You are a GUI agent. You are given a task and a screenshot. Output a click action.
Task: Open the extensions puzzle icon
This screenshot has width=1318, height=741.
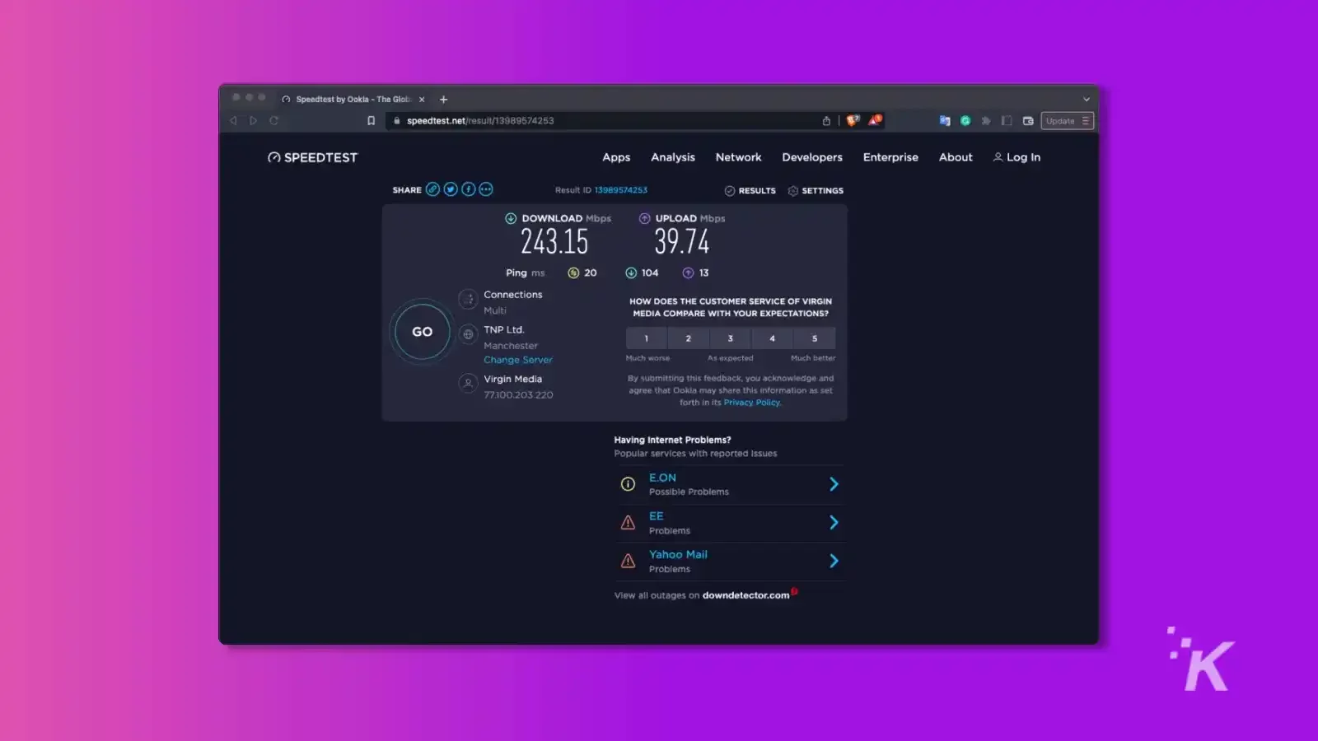[985, 120]
